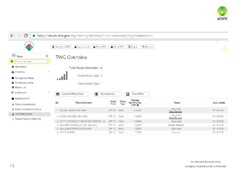Click the Consignment Note icon
Image resolution: width=237 pixels, height=177 pixels.
pos(13,78)
